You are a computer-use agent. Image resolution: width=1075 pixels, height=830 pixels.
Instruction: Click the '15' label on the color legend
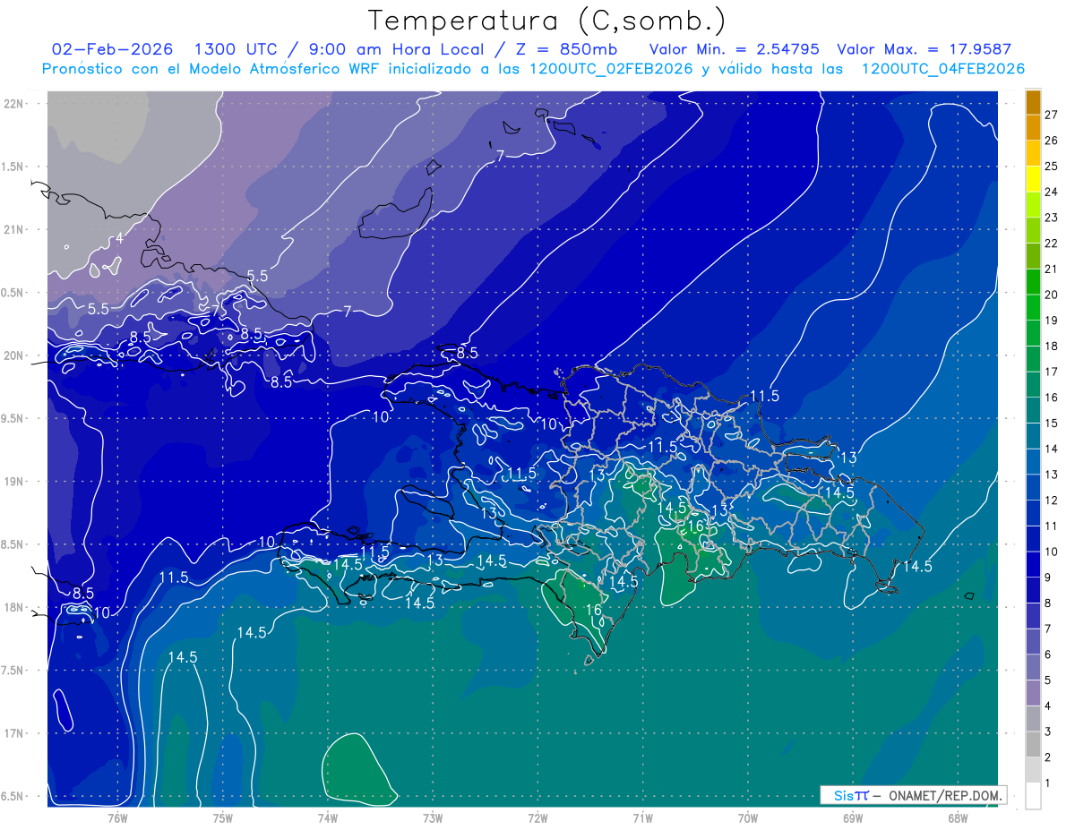[x=1051, y=424]
